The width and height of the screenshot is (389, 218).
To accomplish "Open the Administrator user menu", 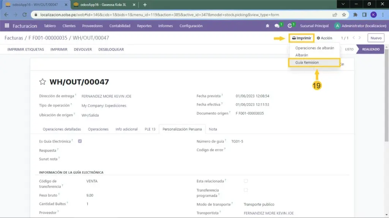I will [360, 26].
